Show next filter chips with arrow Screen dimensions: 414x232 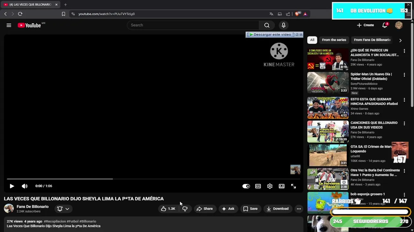click(x=400, y=40)
